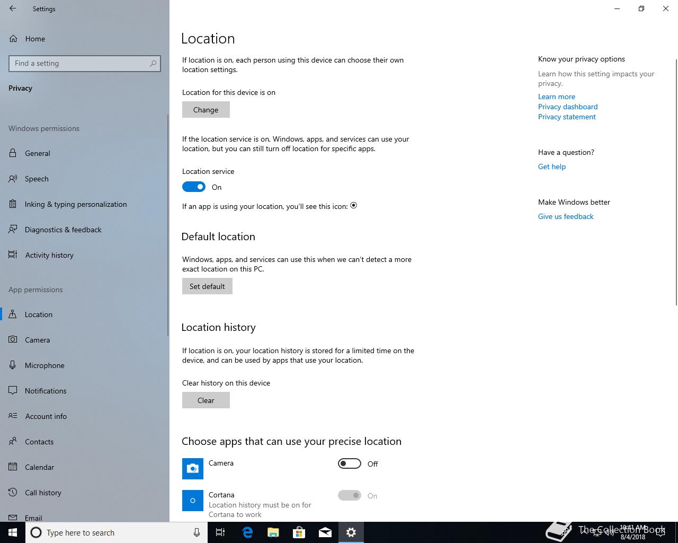Click the Speech icon in sidebar
The image size is (678, 543).
click(13, 179)
